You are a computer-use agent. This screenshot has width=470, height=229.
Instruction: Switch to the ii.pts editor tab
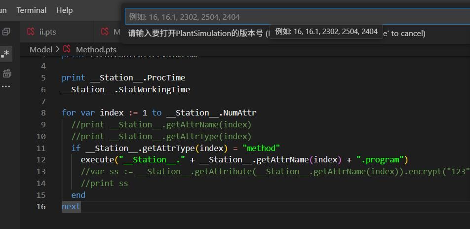[47, 32]
